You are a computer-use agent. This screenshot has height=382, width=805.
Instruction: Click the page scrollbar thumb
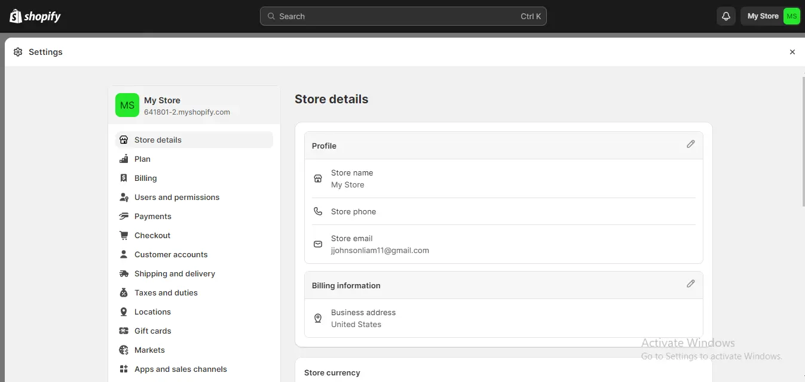point(803,141)
